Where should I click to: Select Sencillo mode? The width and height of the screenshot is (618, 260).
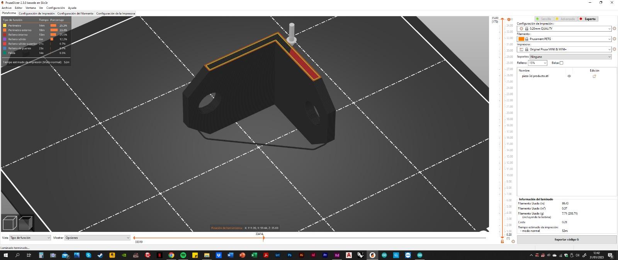(544, 19)
